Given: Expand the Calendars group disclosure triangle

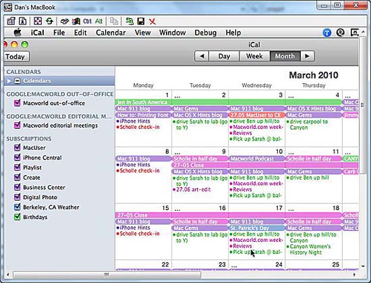Looking at the screenshot, I should tap(9, 81).
